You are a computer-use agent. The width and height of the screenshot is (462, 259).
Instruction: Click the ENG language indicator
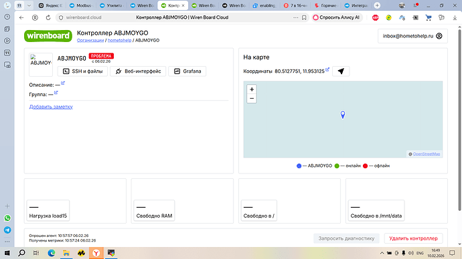point(420,253)
